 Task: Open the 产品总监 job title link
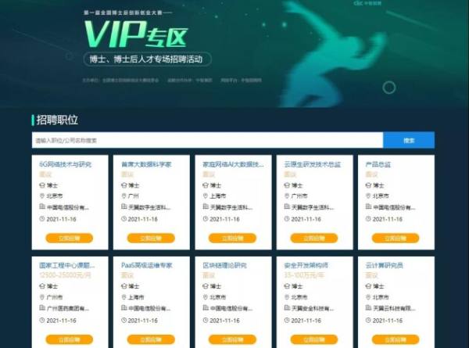coord(378,164)
